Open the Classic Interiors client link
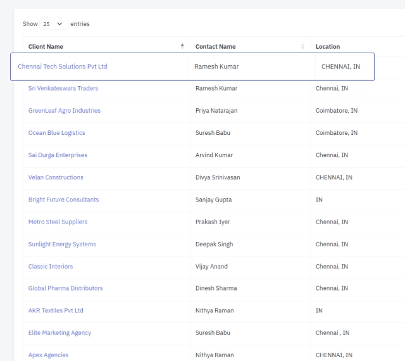The image size is (405, 361). (x=51, y=267)
